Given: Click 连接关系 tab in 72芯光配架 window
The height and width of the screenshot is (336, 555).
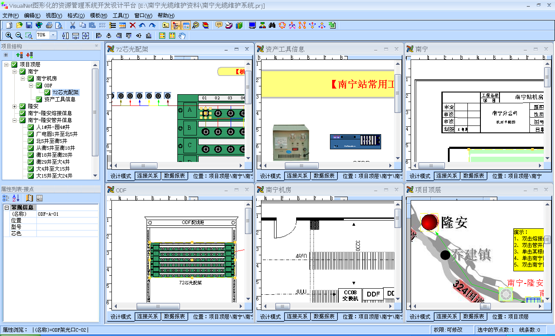Looking at the screenshot, I should [x=147, y=176].
